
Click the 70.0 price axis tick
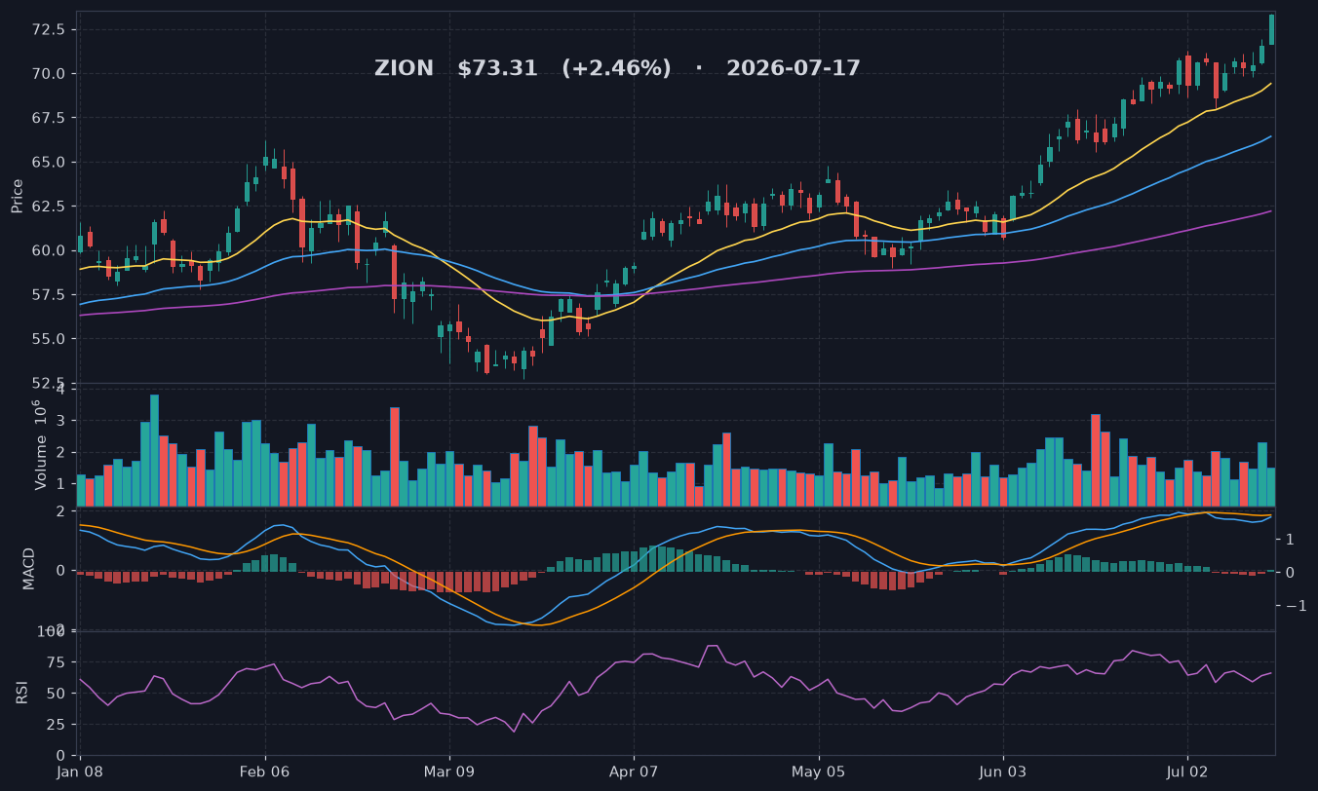(49, 74)
